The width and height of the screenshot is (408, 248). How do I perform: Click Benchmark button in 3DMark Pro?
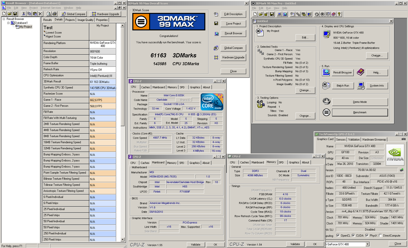[x=360, y=112]
